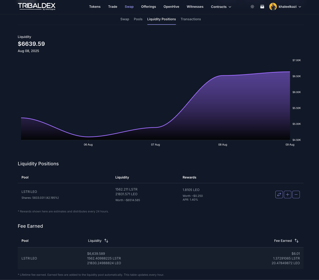
Task: Open the Tribaldex logo home link
Action: pos(37,7)
